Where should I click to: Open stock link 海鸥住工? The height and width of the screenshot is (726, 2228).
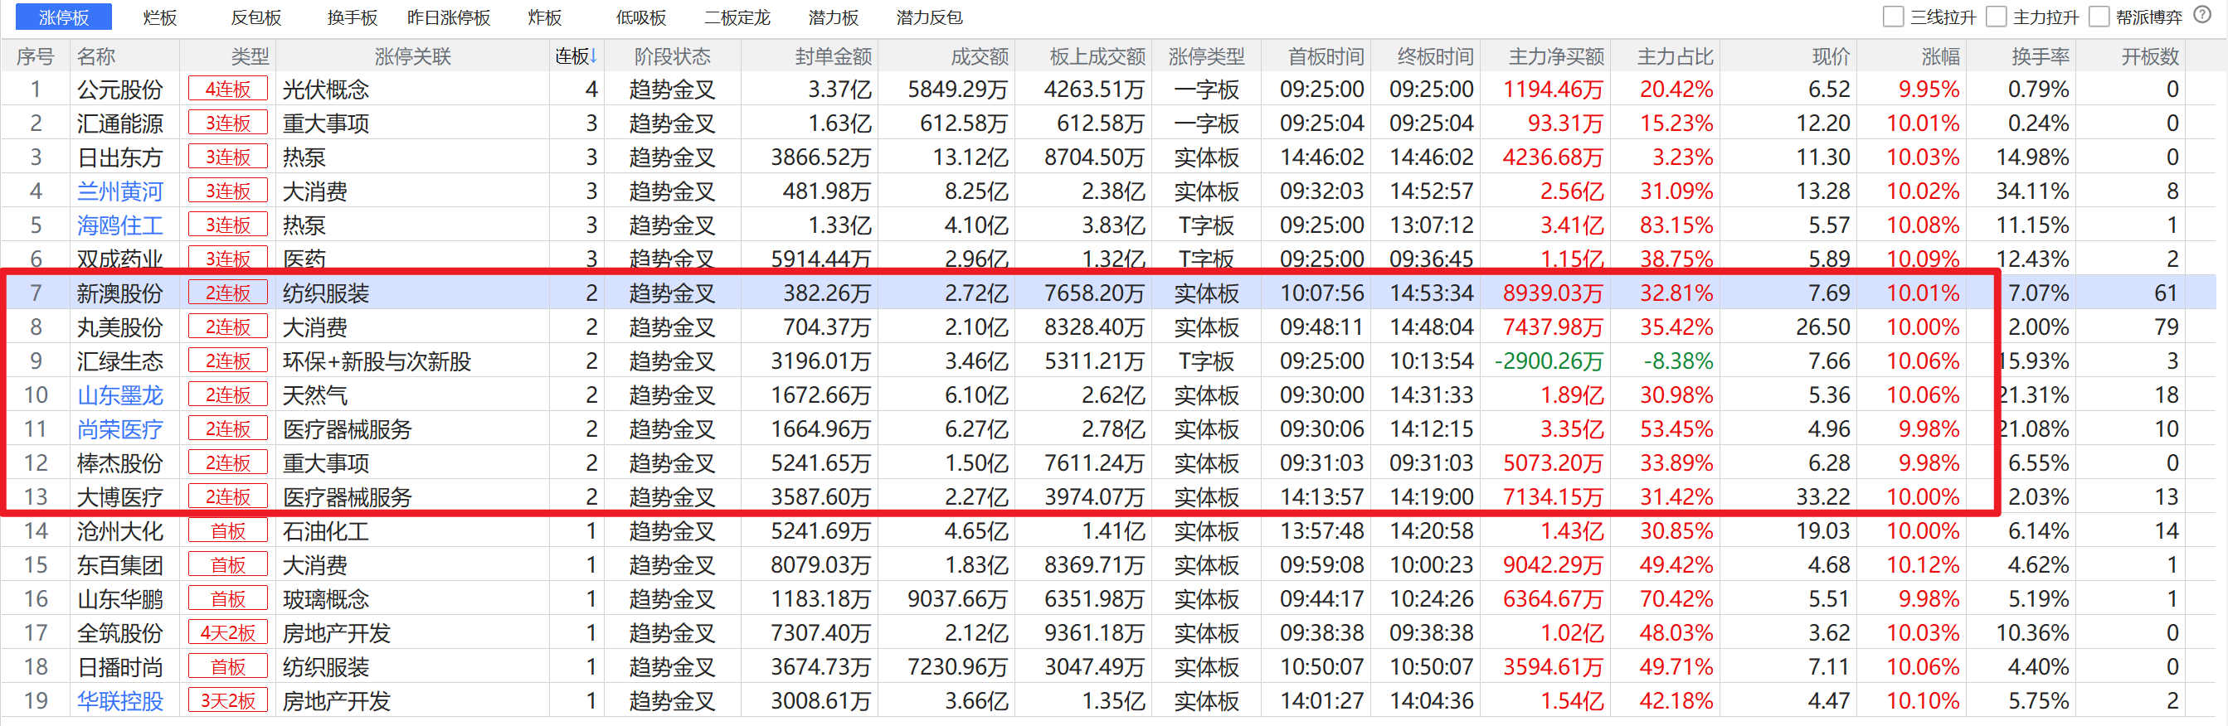(120, 225)
